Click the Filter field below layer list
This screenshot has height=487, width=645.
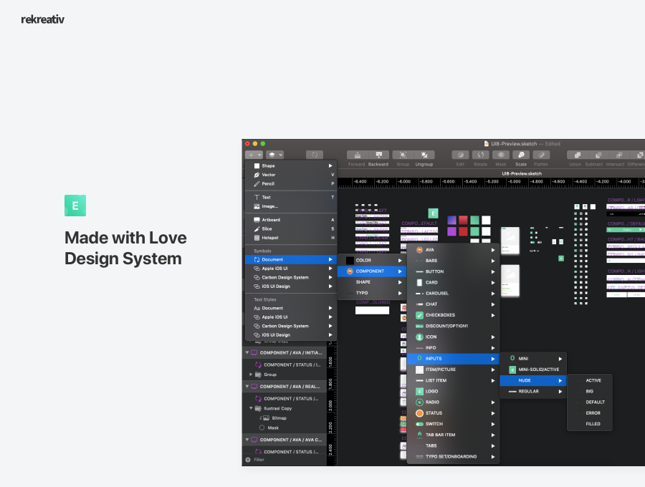pyautogui.click(x=259, y=460)
